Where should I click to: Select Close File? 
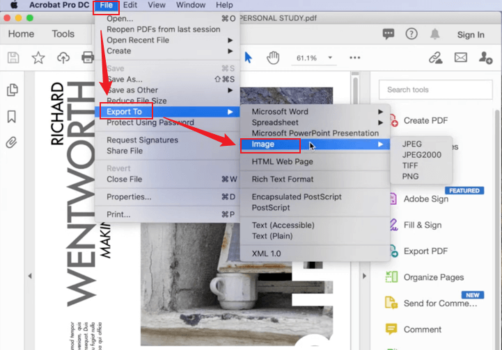(124, 179)
